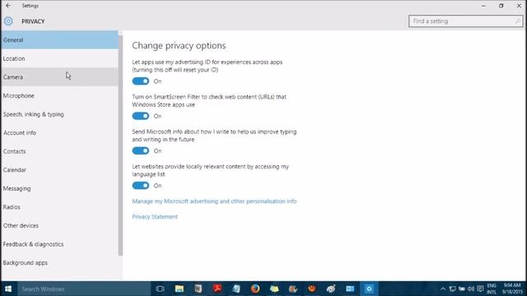Click the Privacy gear icon
This screenshot has width=527, height=296.
(x=8, y=21)
